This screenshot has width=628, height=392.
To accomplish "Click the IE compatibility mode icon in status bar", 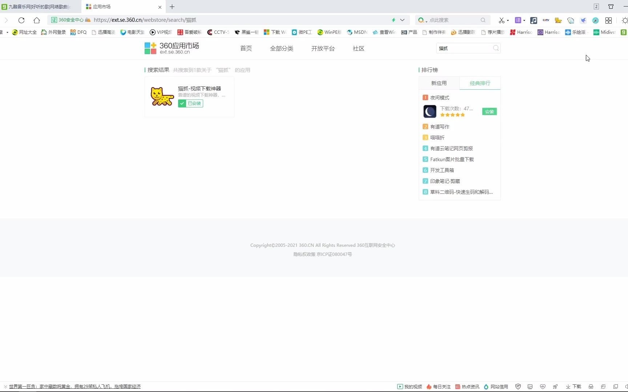I will (603, 387).
